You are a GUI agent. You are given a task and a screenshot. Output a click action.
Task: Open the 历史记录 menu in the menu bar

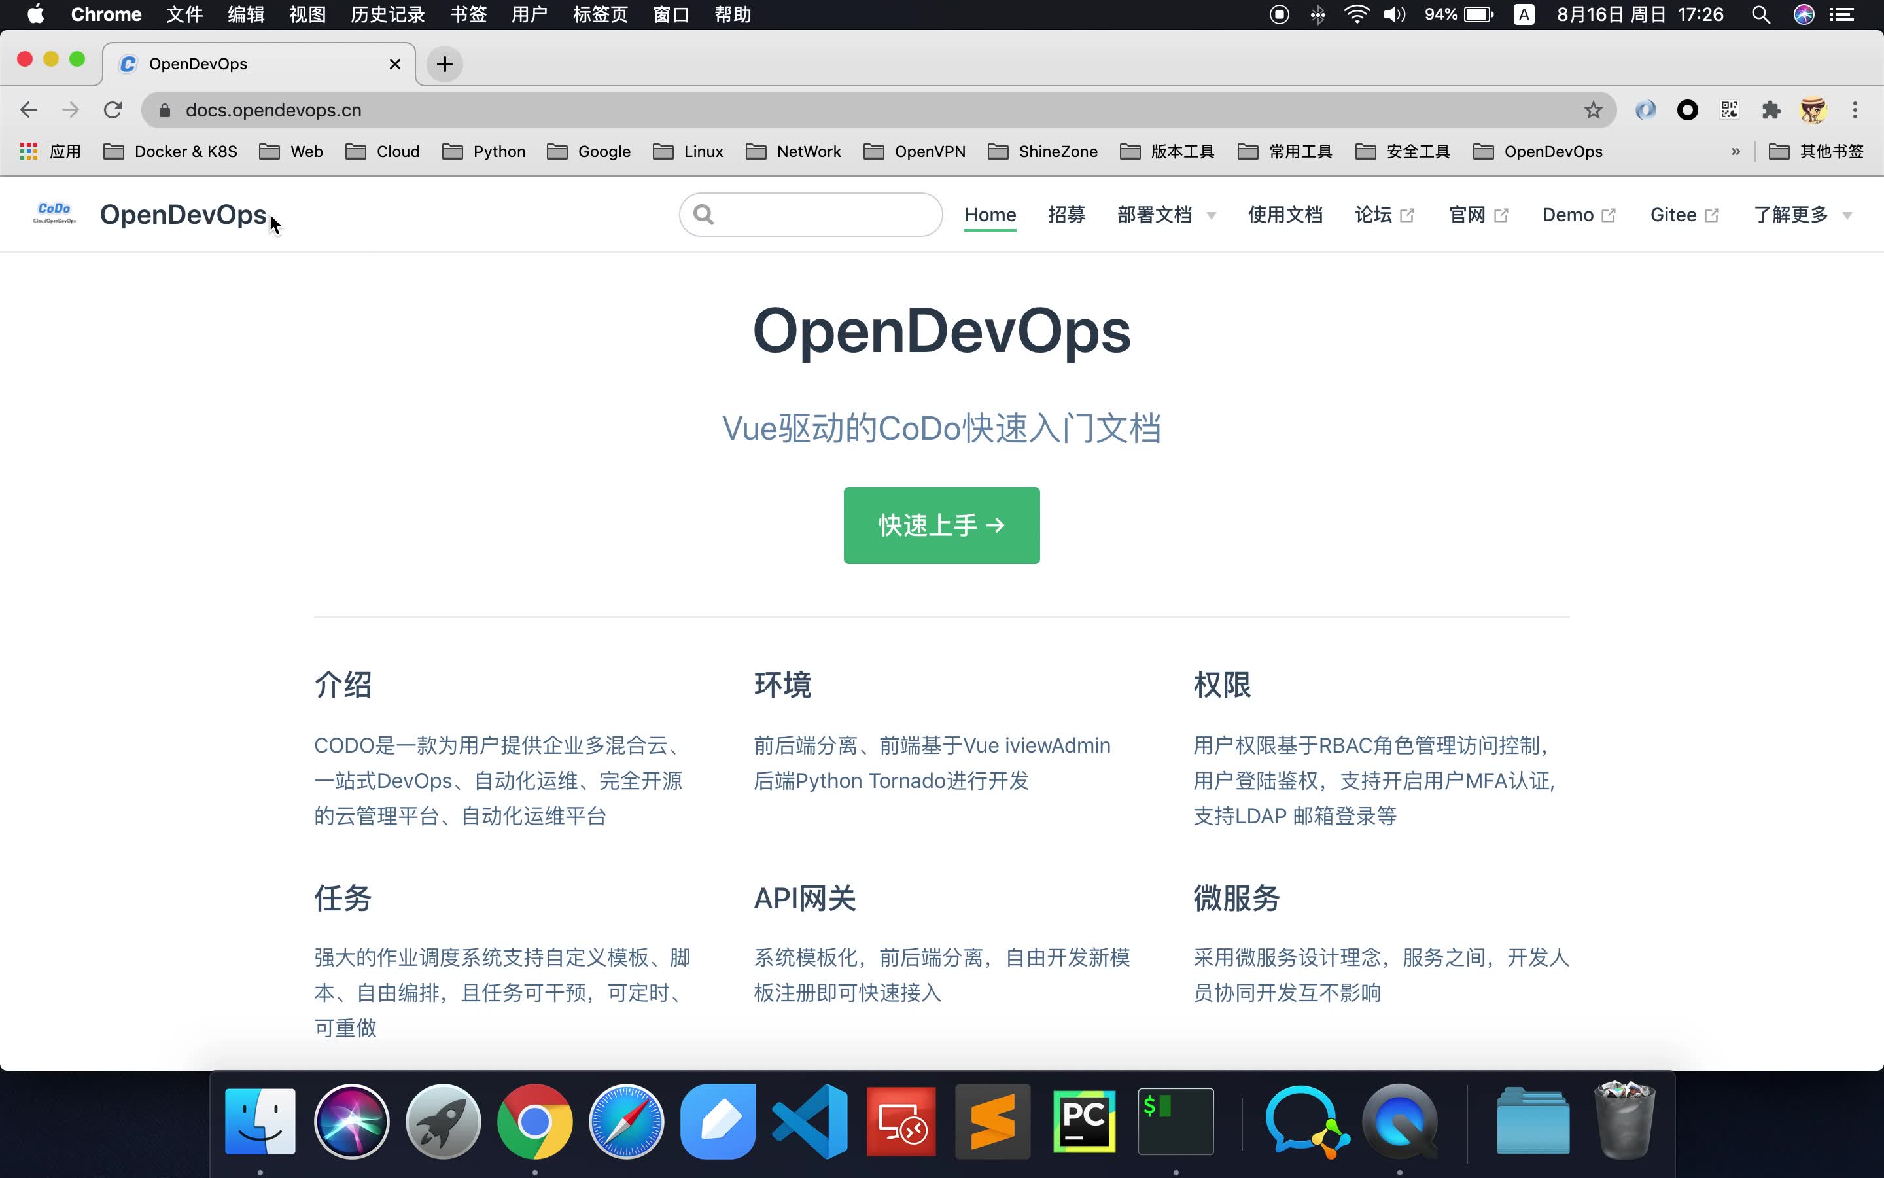coord(388,15)
